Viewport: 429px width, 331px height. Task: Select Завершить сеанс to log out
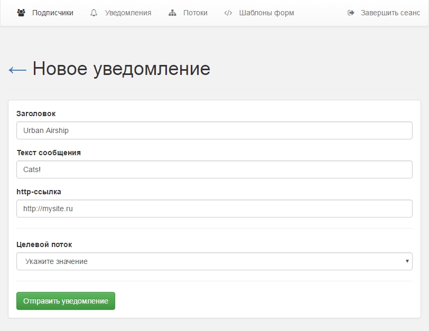click(390, 13)
